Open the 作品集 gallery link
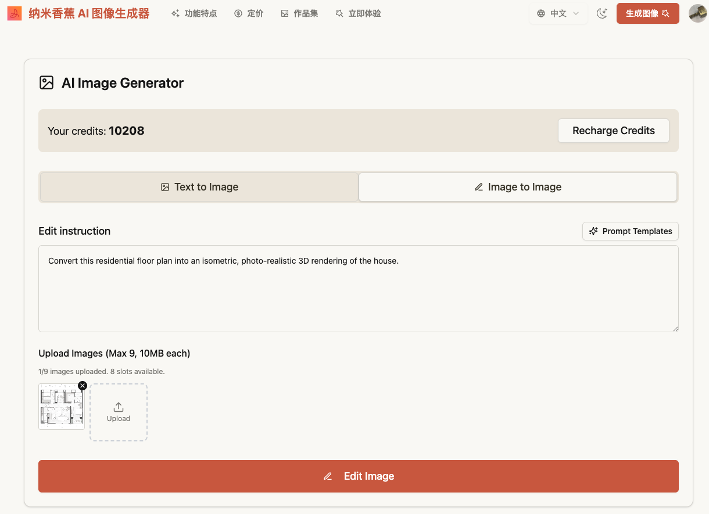 [x=299, y=13]
